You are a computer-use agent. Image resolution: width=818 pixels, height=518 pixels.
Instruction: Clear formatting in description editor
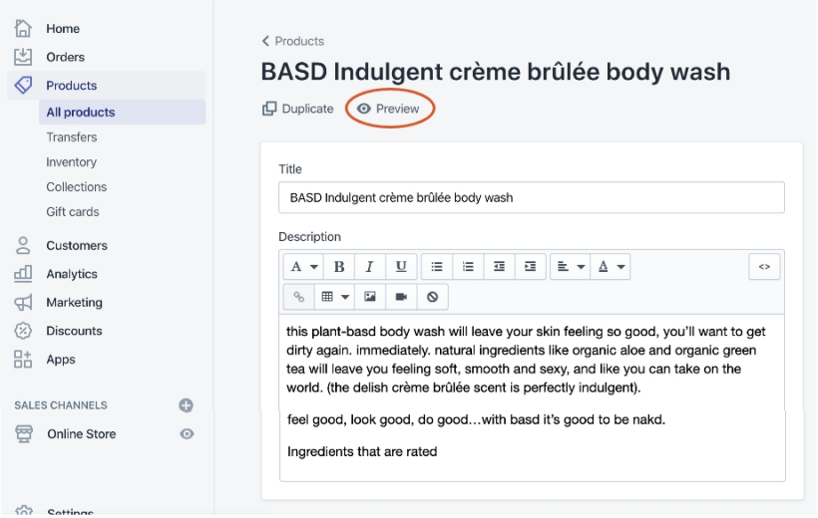click(432, 297)
